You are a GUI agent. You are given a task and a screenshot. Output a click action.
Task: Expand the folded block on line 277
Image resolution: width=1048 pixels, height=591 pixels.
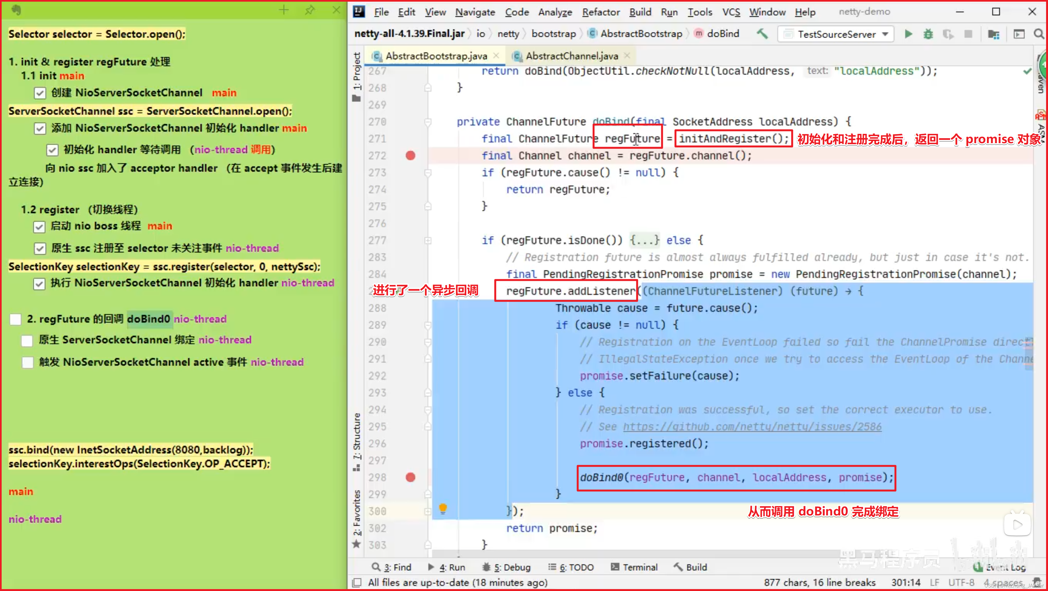pos(428,241)
